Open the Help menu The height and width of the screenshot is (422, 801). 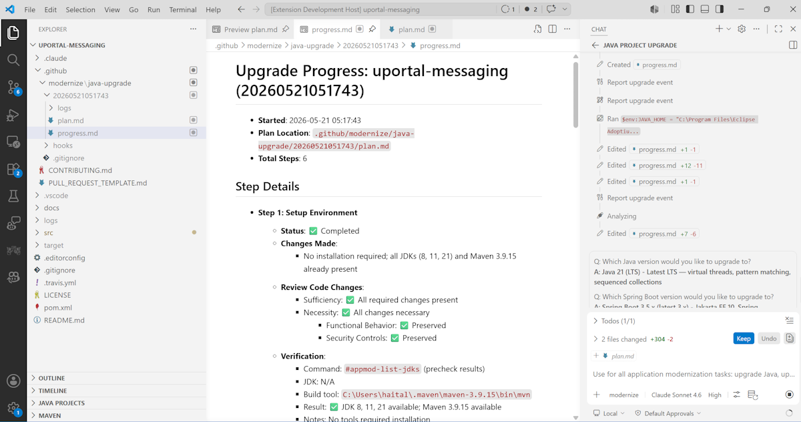[x=213, y=9]
